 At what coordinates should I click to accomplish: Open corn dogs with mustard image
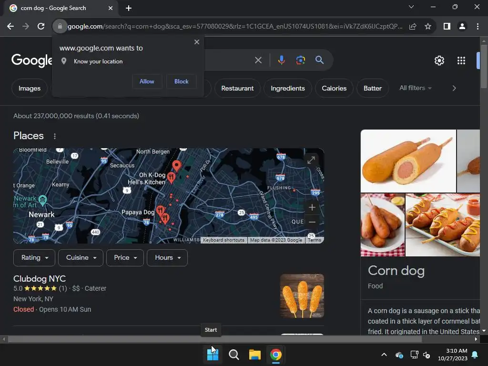443,225
